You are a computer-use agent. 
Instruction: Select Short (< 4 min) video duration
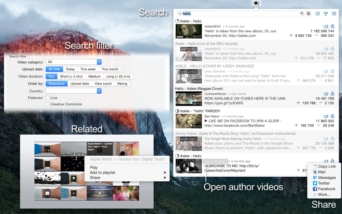(x=71, y=77)
